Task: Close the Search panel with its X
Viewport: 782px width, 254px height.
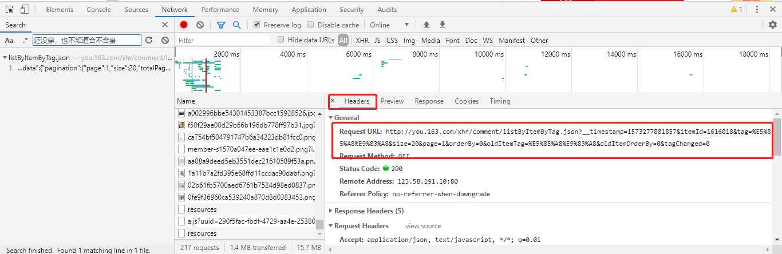Action: (165, 25)
